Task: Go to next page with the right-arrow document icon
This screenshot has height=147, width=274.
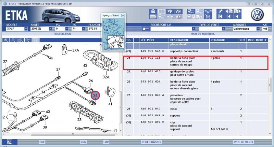Action: click(x=237, y=12)
